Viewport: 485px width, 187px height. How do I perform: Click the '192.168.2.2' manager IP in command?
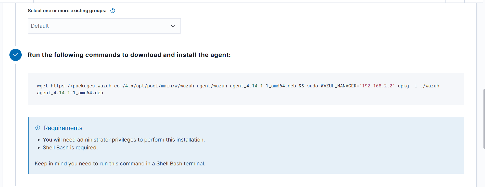tap(377, 86)
